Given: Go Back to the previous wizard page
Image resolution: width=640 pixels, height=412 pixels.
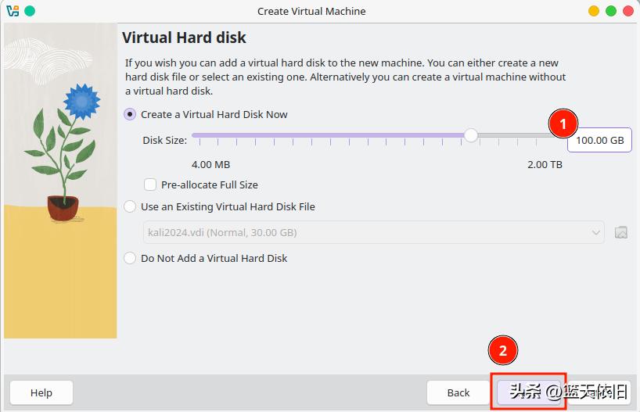Looking at the screenshot, I should click(x=458, y=392).
